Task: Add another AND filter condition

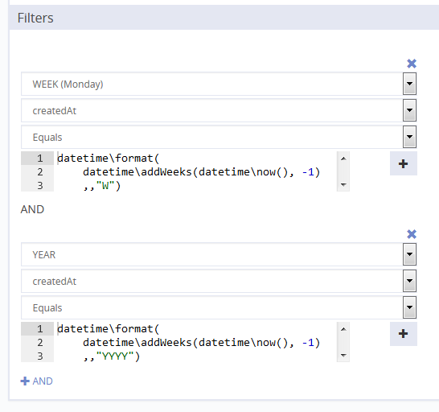Action: pos(36,381)
